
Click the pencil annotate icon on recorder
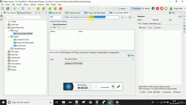119,87
